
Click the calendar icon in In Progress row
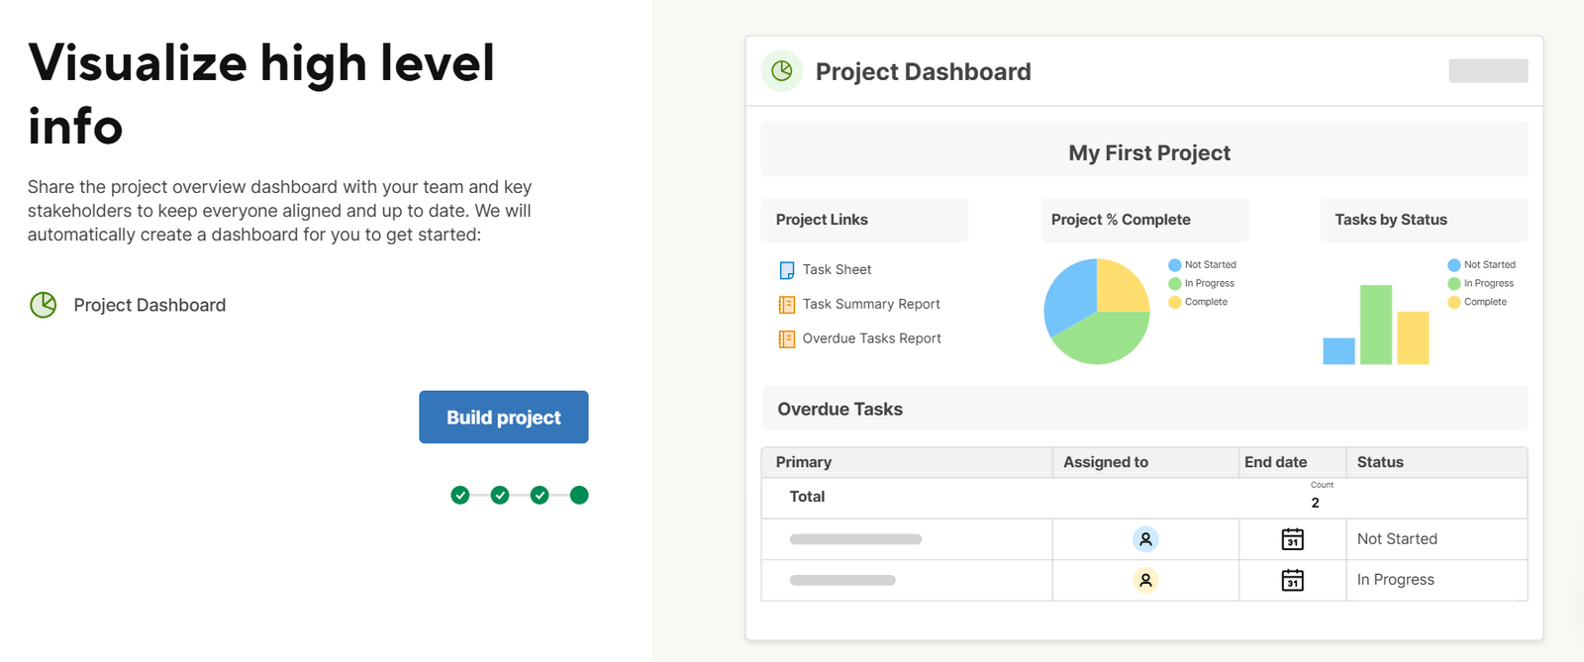[1292, 580]
